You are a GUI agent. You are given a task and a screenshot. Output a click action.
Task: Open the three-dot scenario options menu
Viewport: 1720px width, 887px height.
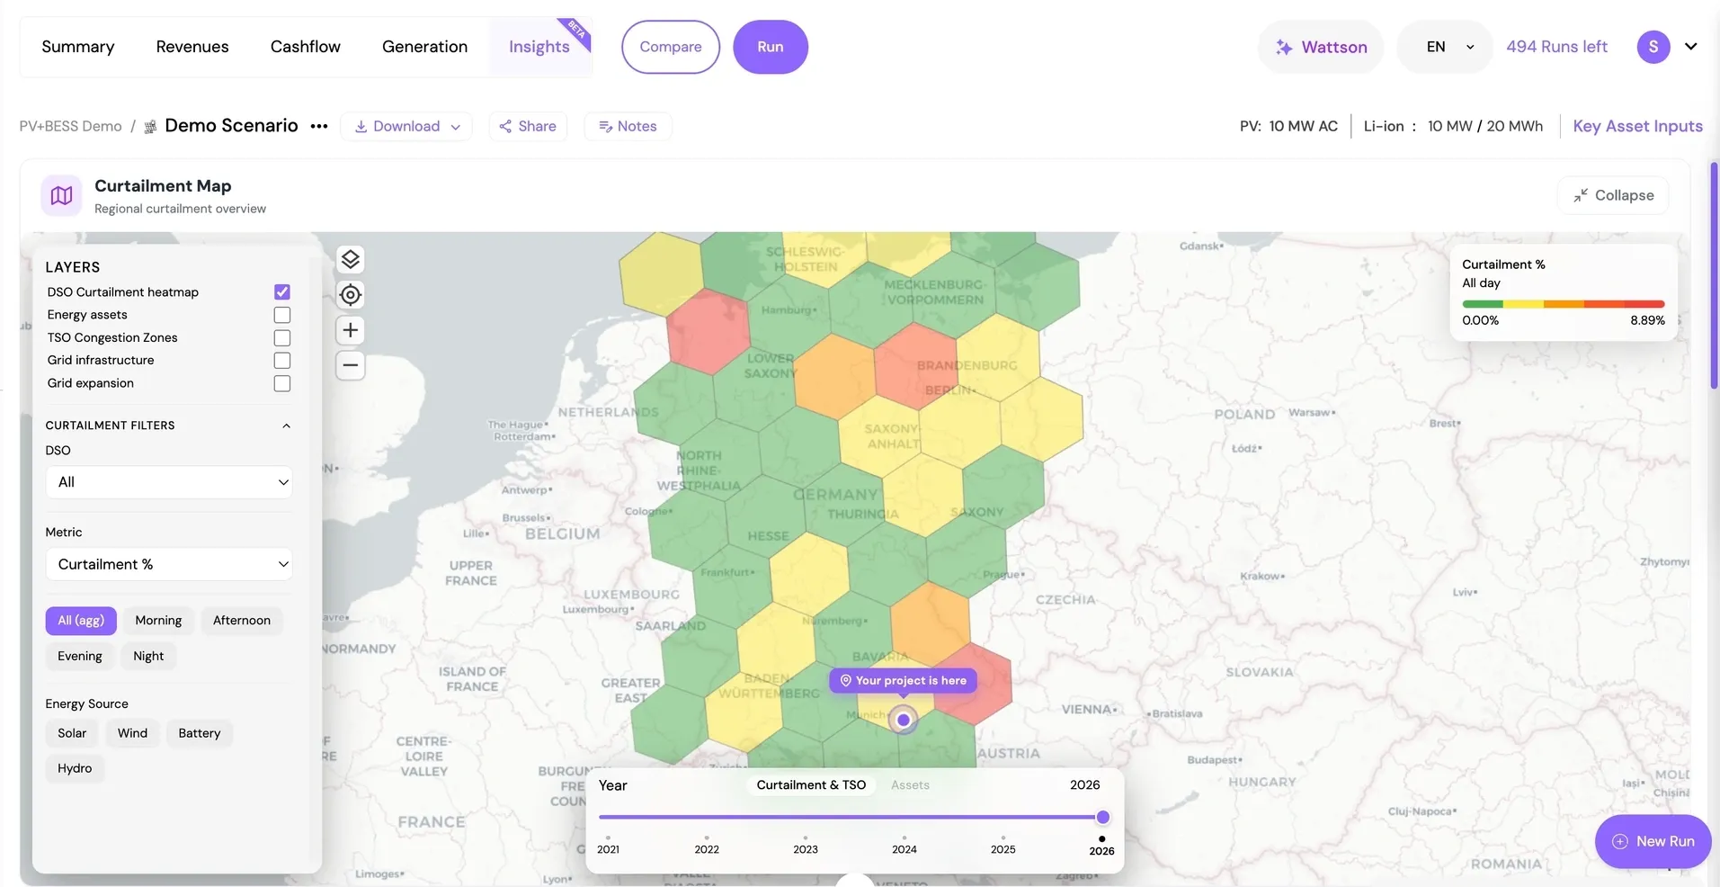click(x=319, y=126)
